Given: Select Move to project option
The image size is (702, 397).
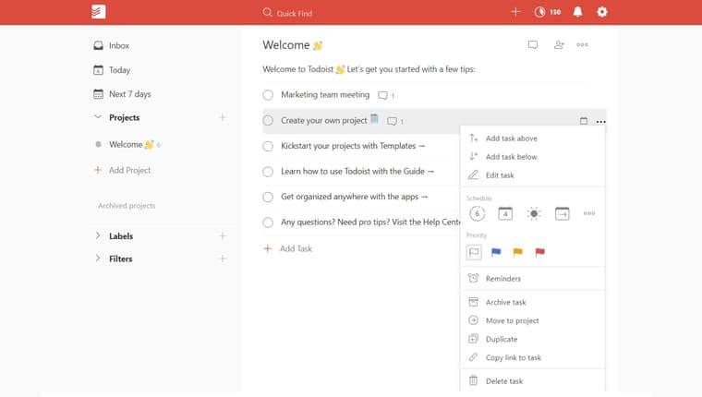Looking at the screenshot, I should [x=533, y=320].
